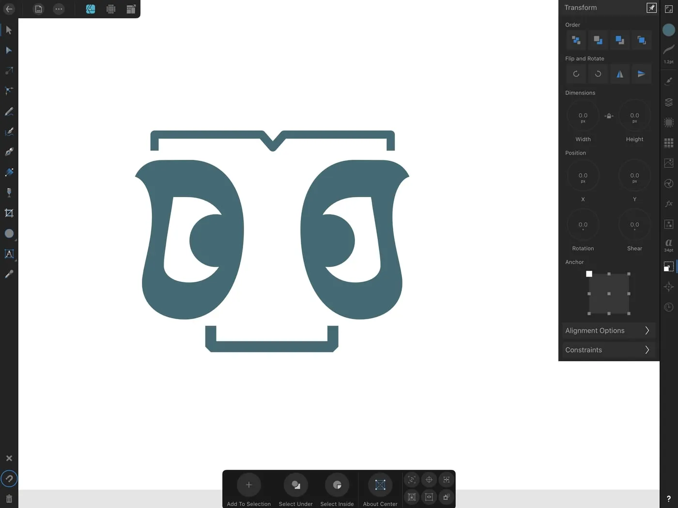Tap the Width dimension field

point(583,116)
